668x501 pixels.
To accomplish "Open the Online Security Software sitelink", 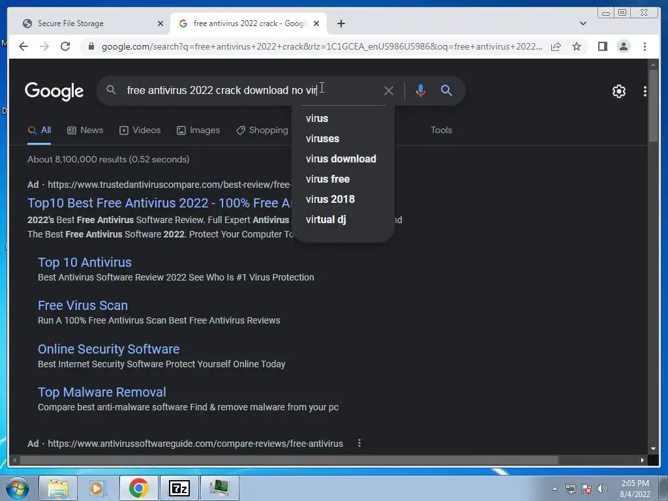I will 109,349.
